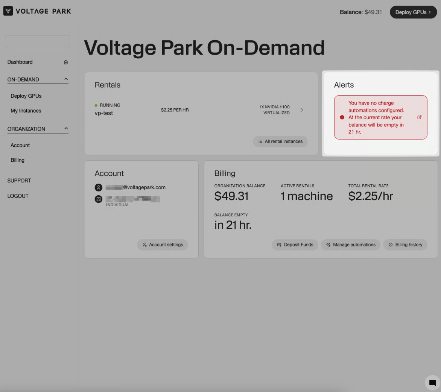The image size is (441, 392).
Task: Collapse the ORGANIZATION sidebar section
Action: [x=66, y=129]
